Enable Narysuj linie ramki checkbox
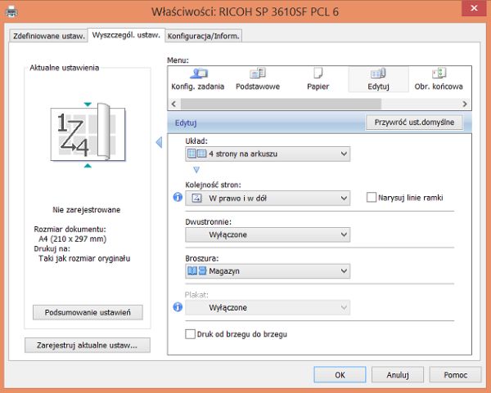Screen dimensions: 491x393 pos(372,198)
